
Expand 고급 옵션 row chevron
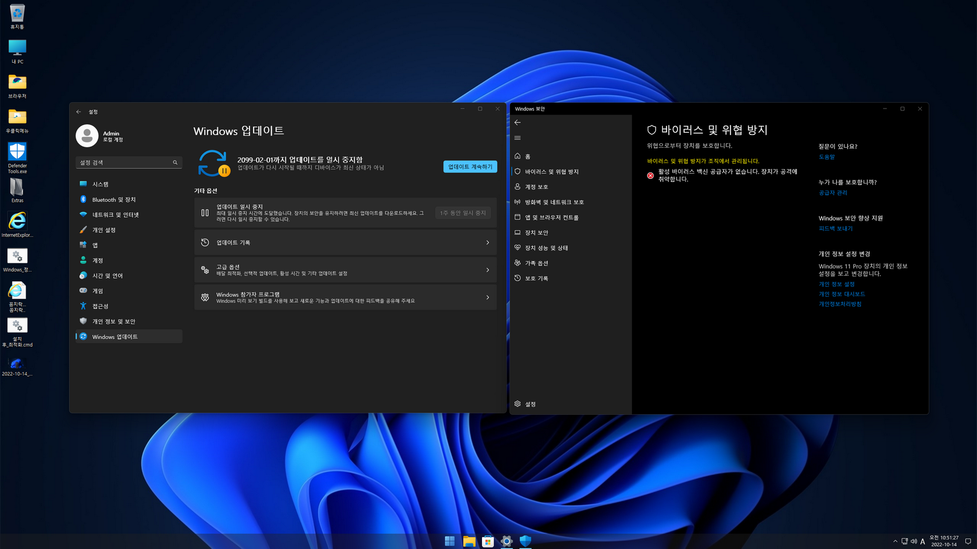(x=487, y=270)
